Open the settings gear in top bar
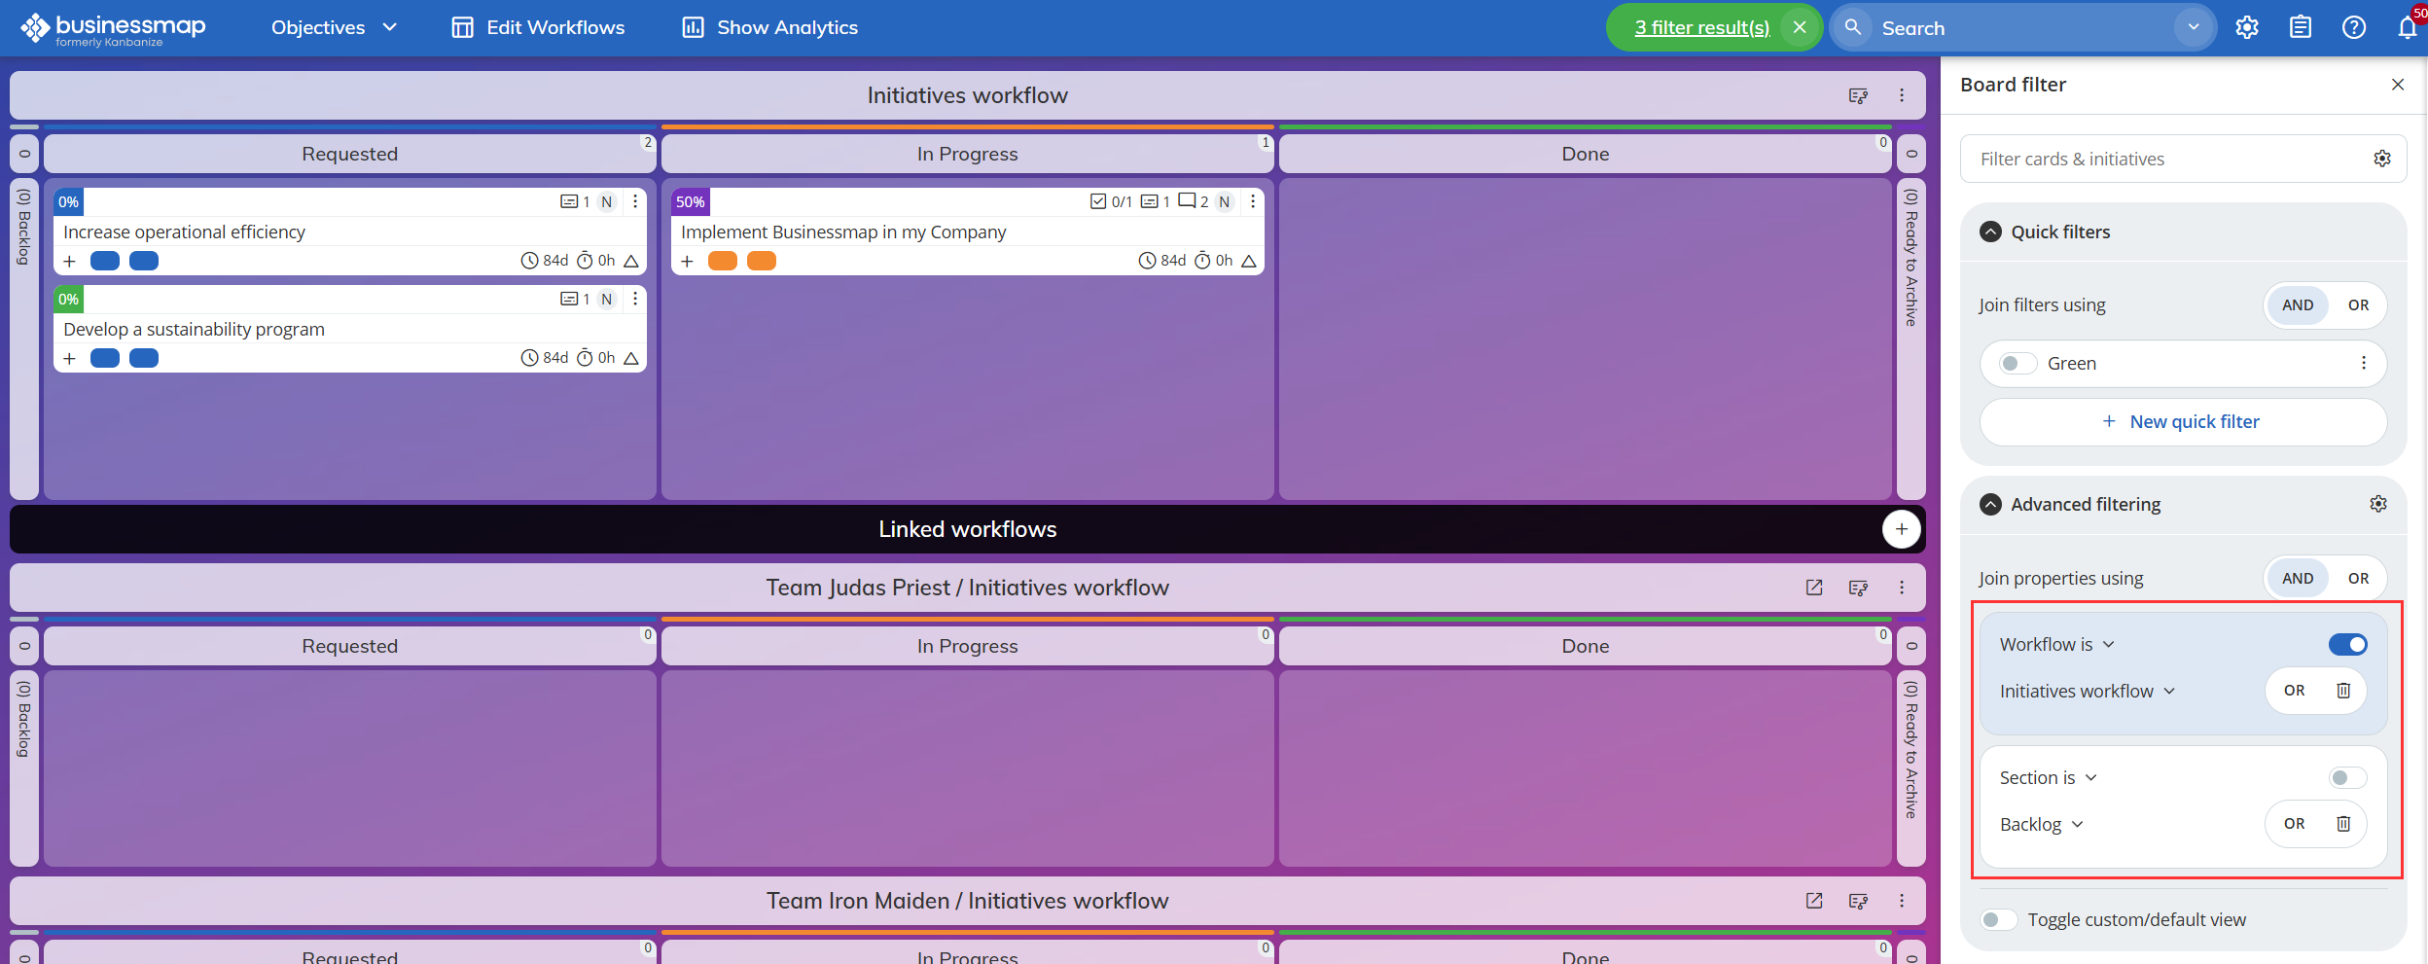This screenshot has width=2428, height=964. click(x=2246, y=27)
